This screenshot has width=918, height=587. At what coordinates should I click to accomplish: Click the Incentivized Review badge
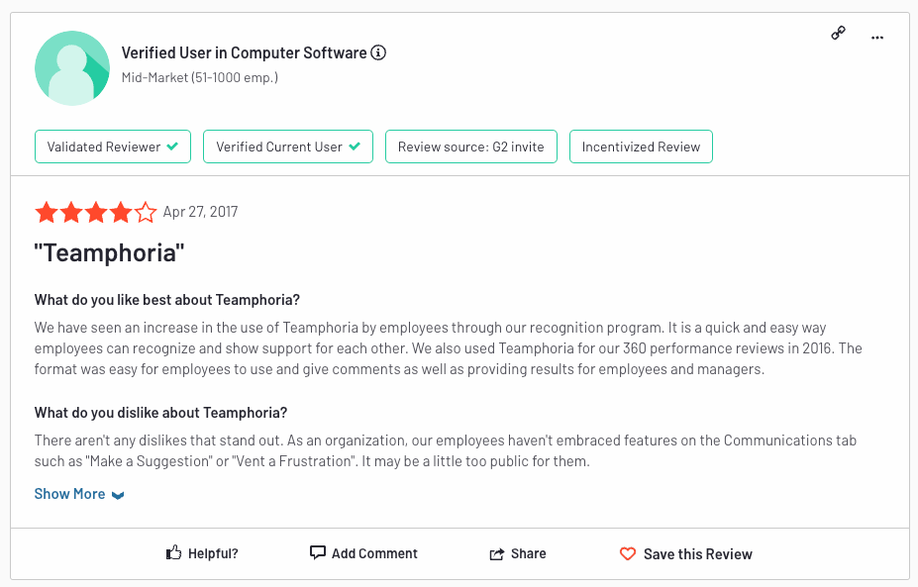click(641, 147)
